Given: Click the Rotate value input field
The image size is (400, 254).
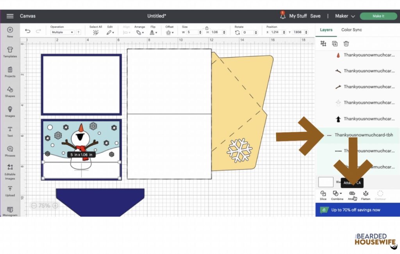Looking at the screenshot, I should point(248,32).
